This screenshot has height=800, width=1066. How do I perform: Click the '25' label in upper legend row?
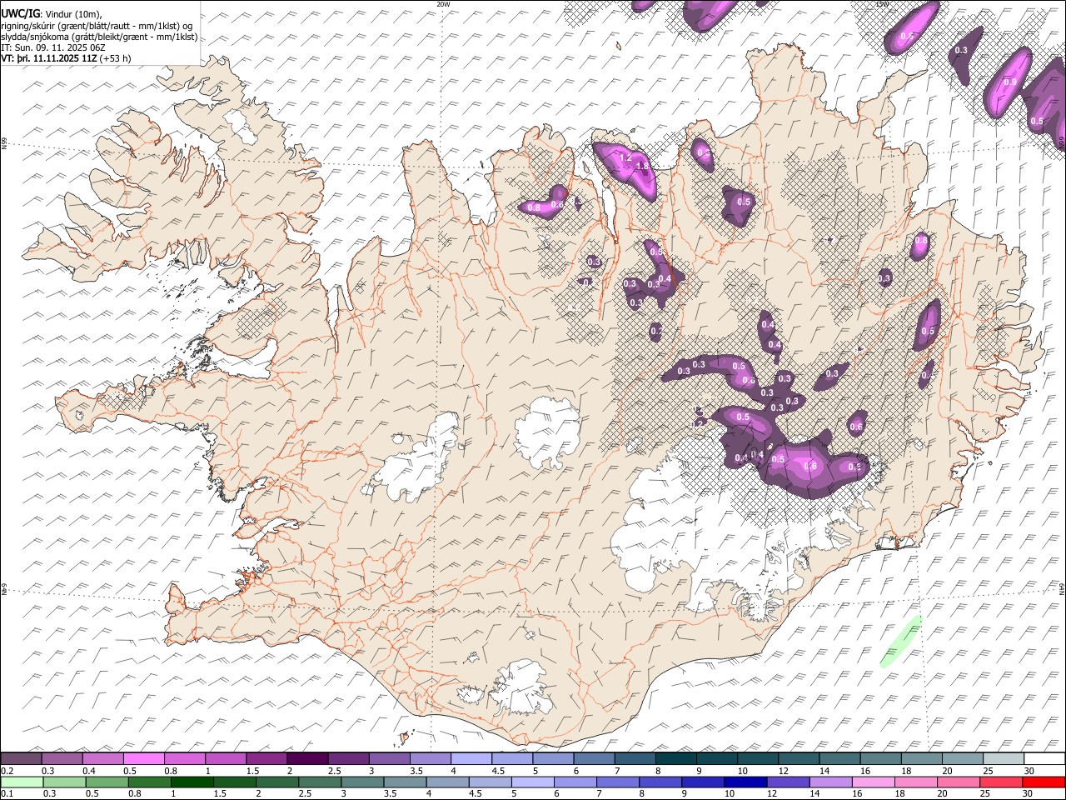coord(988,770)
